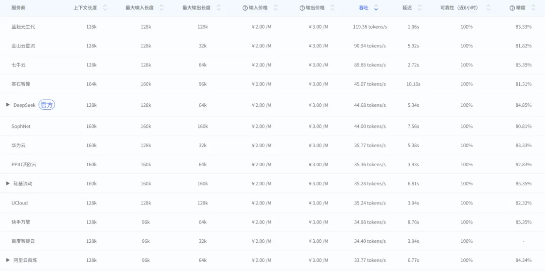This screenshot has width=545, height=272.
Task: Click throughput value 35.77 tokens/s
Action: coord(370,146)
